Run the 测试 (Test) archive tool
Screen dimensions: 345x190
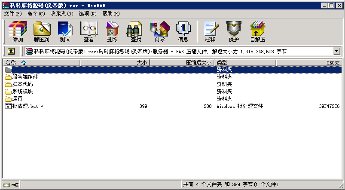tap(65, 32)
